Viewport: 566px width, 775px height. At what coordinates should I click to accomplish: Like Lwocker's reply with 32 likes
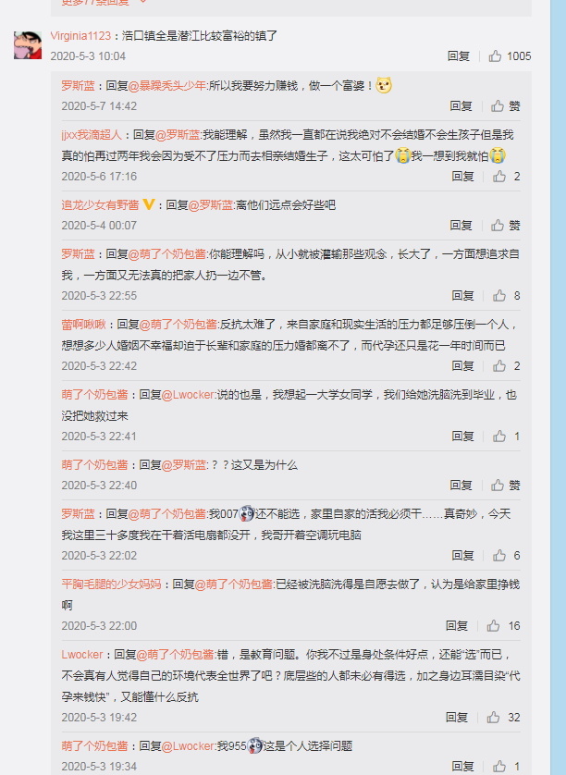click(503, 717)
